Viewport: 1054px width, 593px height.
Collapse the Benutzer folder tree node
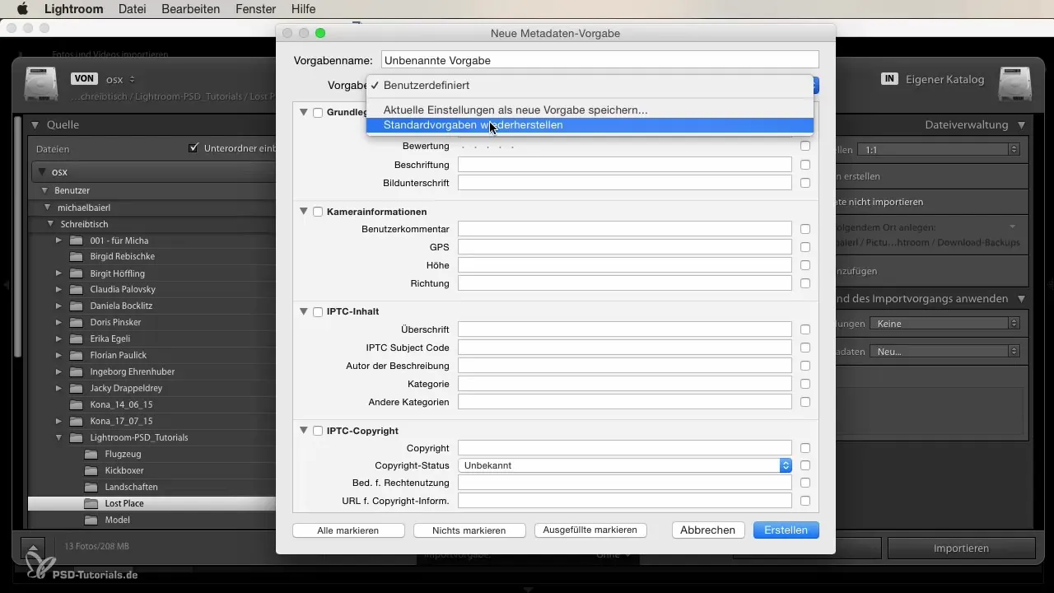pos(44,190)
